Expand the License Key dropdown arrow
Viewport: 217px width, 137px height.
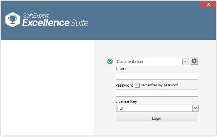click(x=195, y=108)
